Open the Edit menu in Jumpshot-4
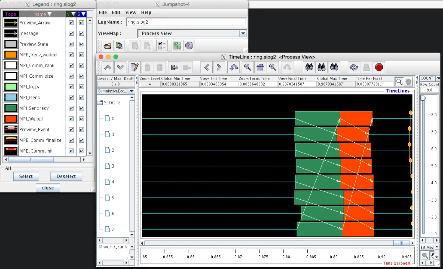The width and height of the screenshot is (443, 269). point(116,12)
